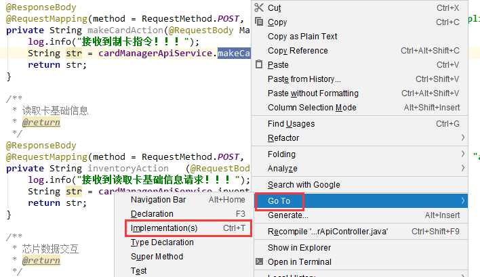Viewport: 480px width, 277px height.
Task: Select Paste without Formatting
Action: click(x=360, y=93)
